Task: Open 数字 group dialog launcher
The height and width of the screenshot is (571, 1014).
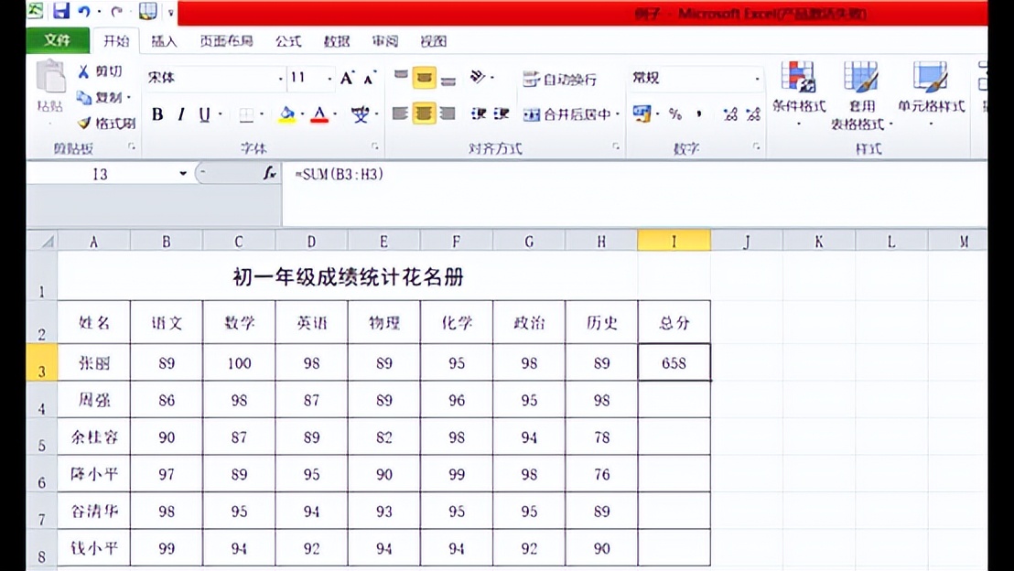Action: tap(756, 147)
